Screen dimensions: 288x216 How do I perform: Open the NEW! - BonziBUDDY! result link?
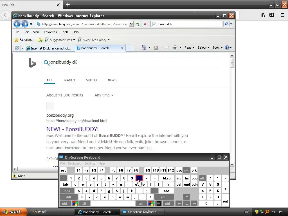pos(73,129)
